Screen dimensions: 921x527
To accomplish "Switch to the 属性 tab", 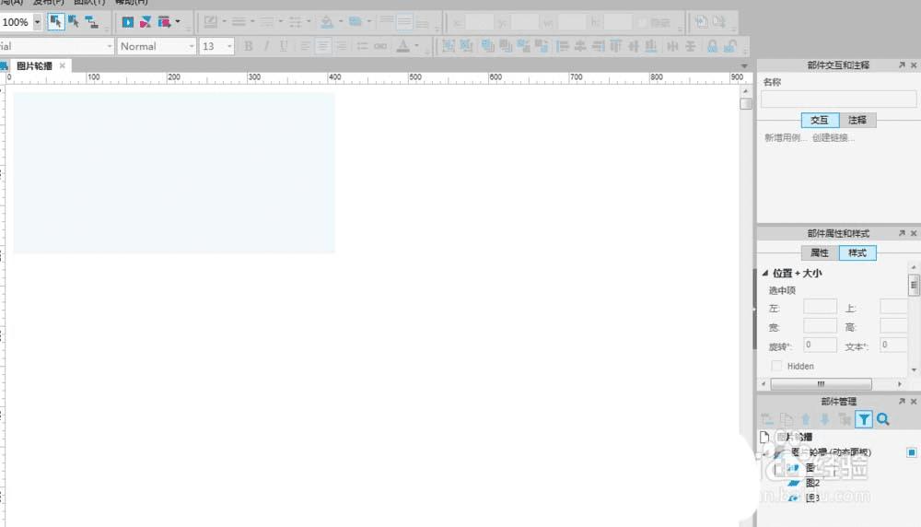I will coord(820,252).
